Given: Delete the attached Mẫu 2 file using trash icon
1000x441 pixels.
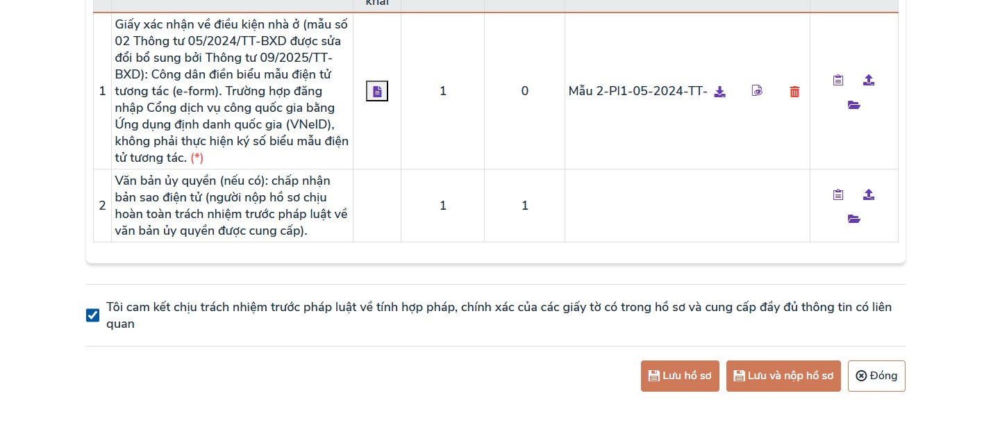Looking at the screenshot, I should [794, 91].
